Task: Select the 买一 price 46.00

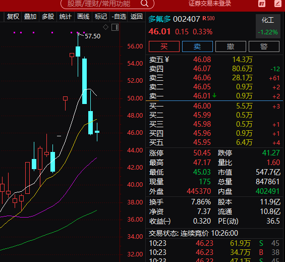Action: pyautogui.click(x=202, y=106)
